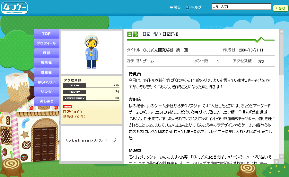Viewport: 289px width, 177px height.
Task: Click the scrollbar up arrow
Action: [282, 32]
